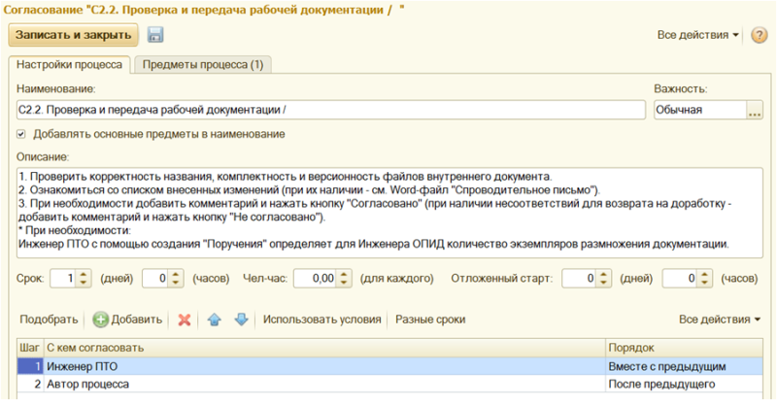Toggle Добавлять основные предметы в наименование checkbox
777x405 pixels.
point(21,134)
